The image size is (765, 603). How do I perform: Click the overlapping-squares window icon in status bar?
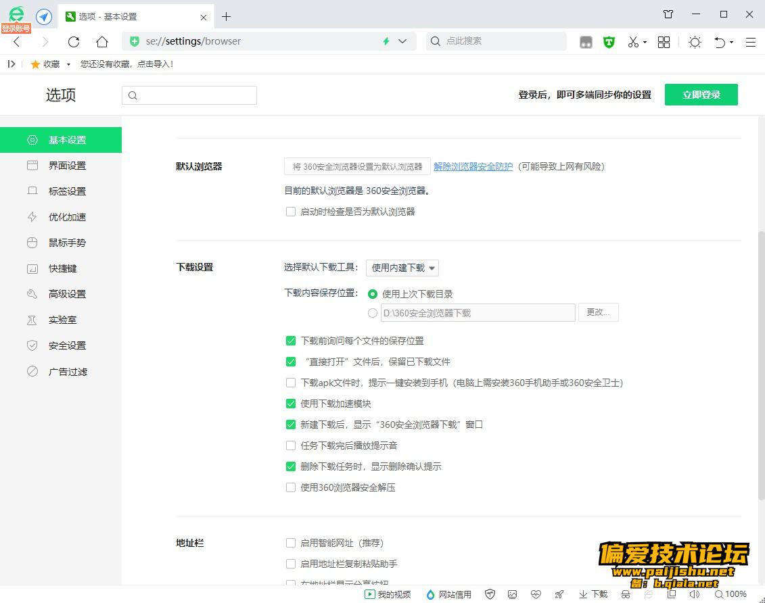(672, 594)
